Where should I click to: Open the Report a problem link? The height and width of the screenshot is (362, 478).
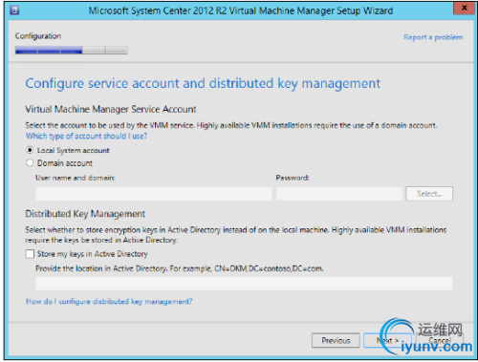[x=433, y=37]
